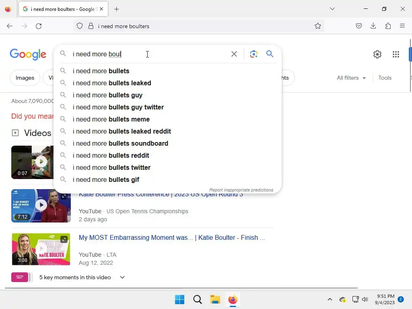This screenshot has height=309, width=412.
Task: Open a new tab with the plus button
Action: 117,9
